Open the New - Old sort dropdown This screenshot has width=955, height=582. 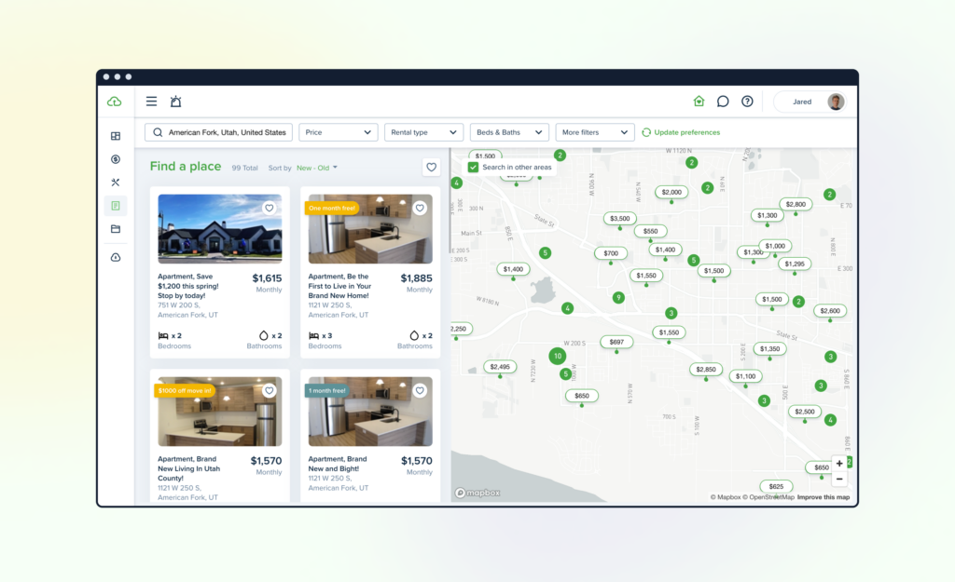(317, 168)
